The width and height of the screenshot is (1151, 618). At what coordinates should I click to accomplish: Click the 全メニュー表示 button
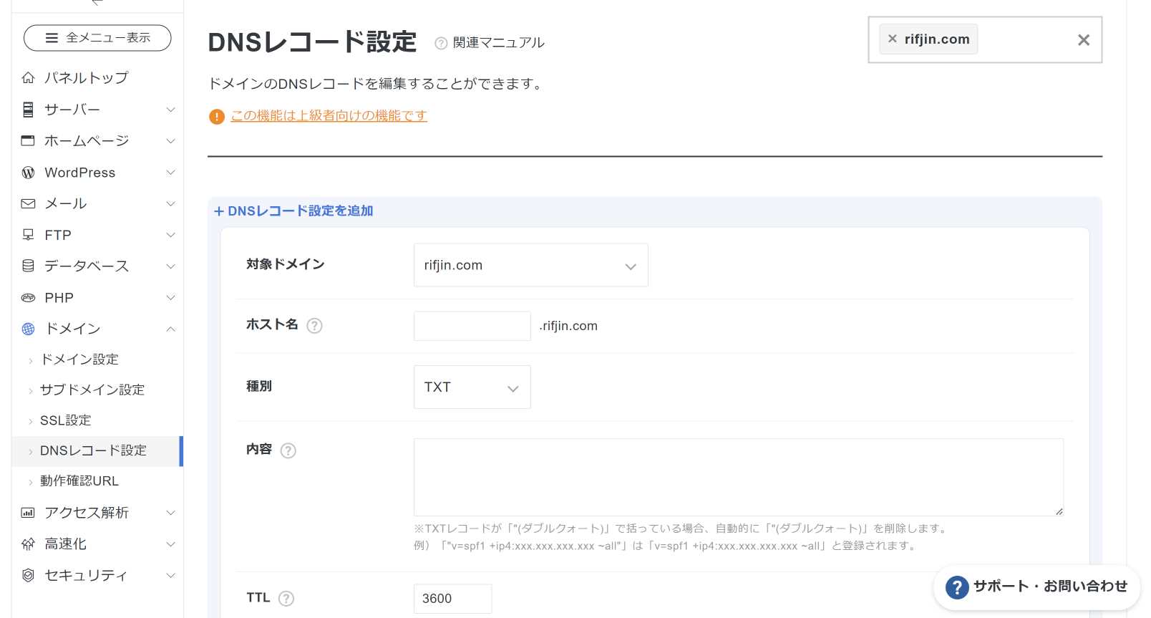pyautogui.click(x=97, y=38)
